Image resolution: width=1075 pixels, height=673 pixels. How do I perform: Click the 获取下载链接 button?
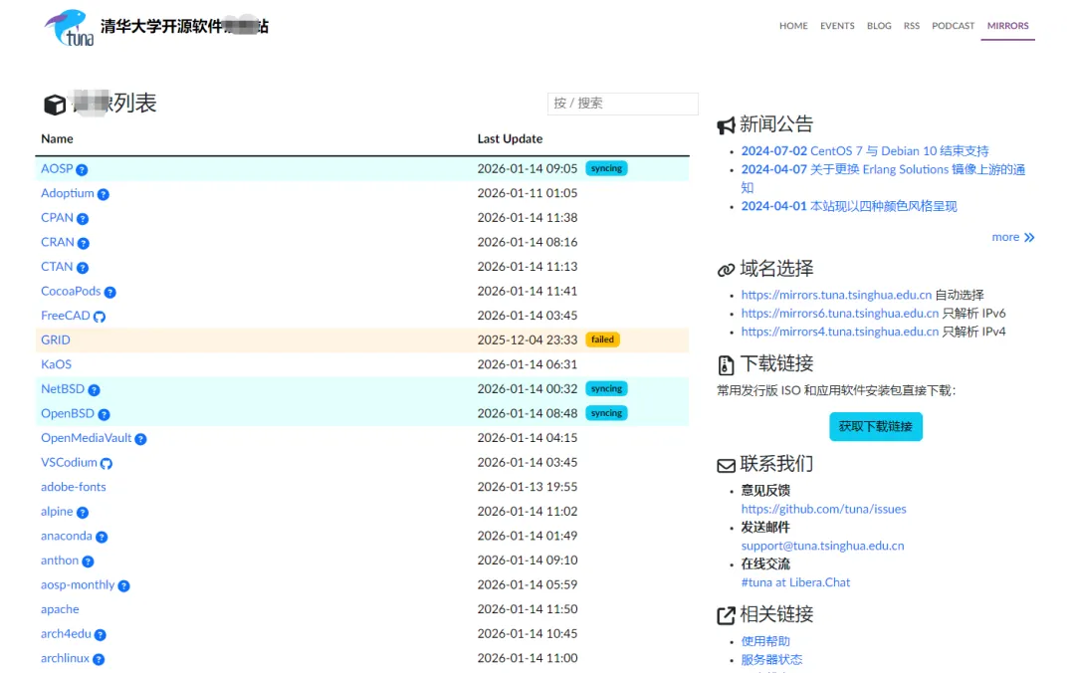click(876, 427)
